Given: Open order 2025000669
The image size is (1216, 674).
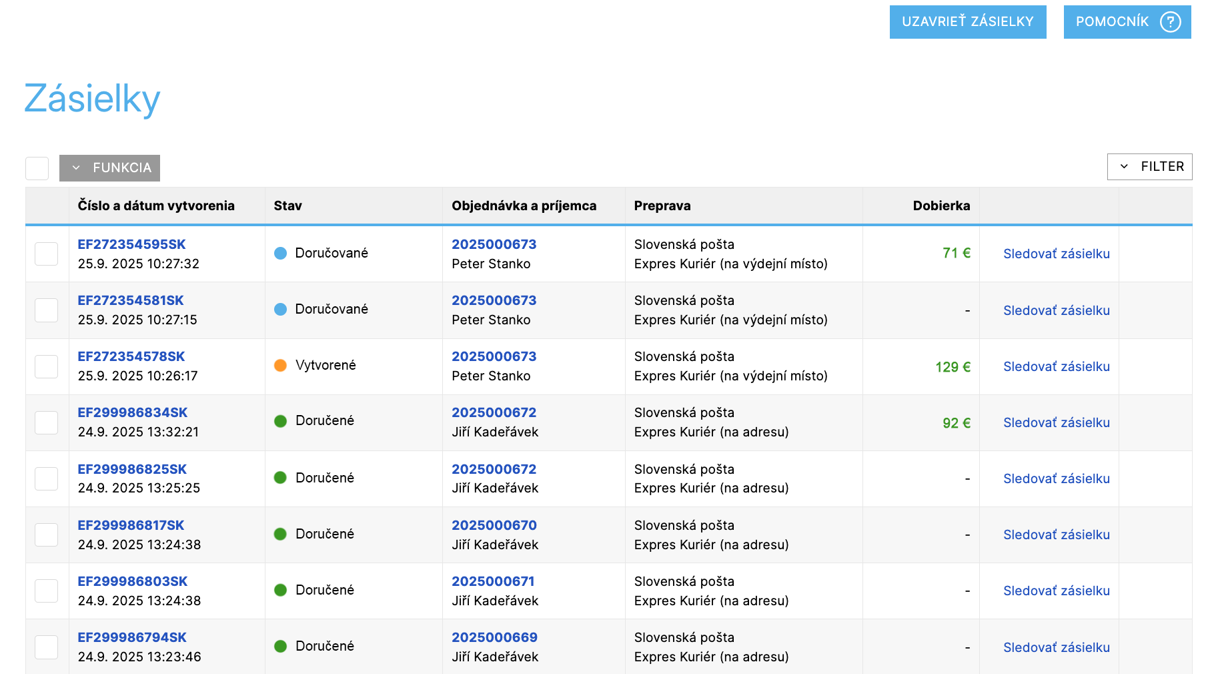Looking at the screenshot, I should pyautogui.click(x=495, y=637).
